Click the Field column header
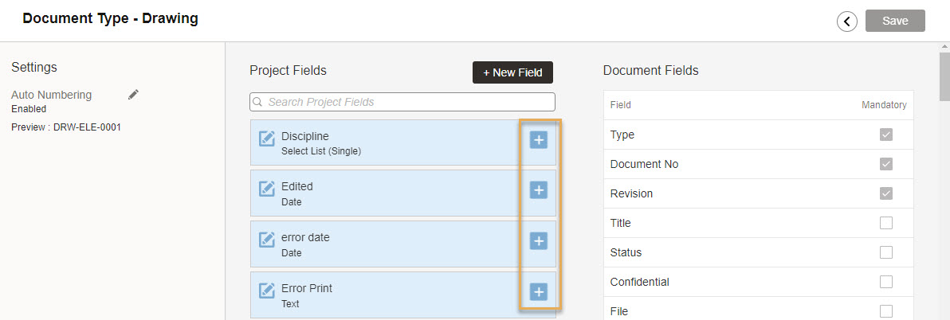The height and width of the screenshot is (320, 950). click(620, 104)
